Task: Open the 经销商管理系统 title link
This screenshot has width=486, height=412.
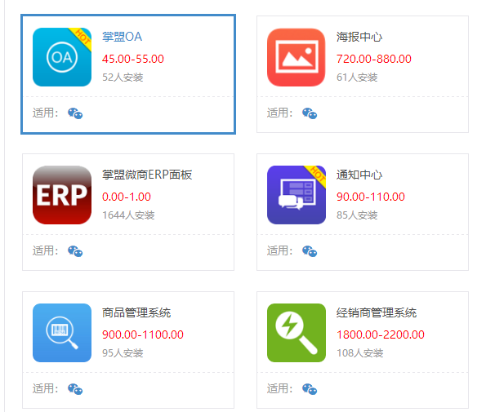Action: tap(377, 312)
